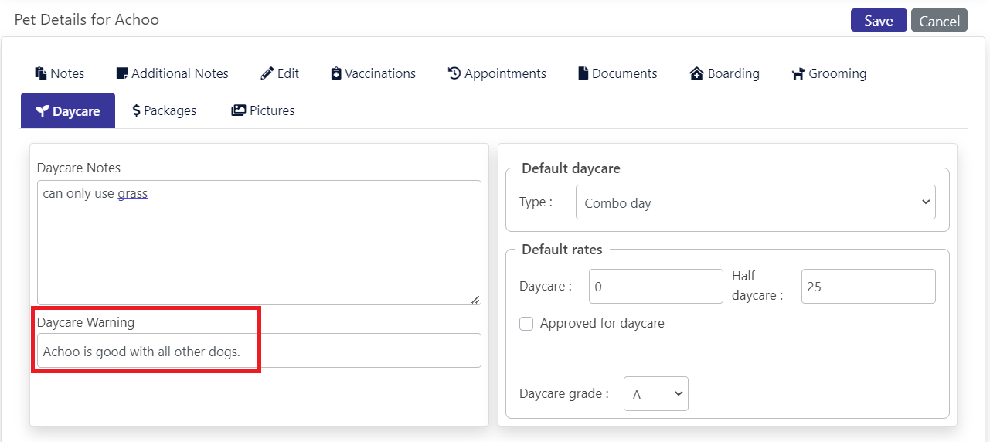This screenshot has height=442, width=990.
Task: Click the Boarding house icon
Action: (696, 73)
